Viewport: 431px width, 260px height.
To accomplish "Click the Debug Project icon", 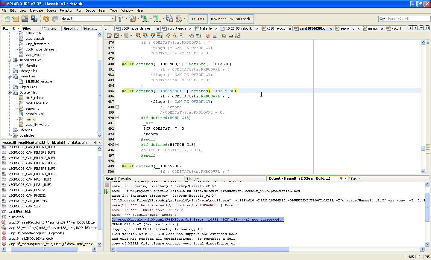I will [x=179, y=19].
